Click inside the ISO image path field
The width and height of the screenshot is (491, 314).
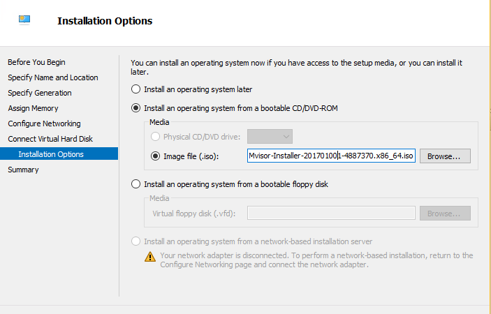coord(331,156)
